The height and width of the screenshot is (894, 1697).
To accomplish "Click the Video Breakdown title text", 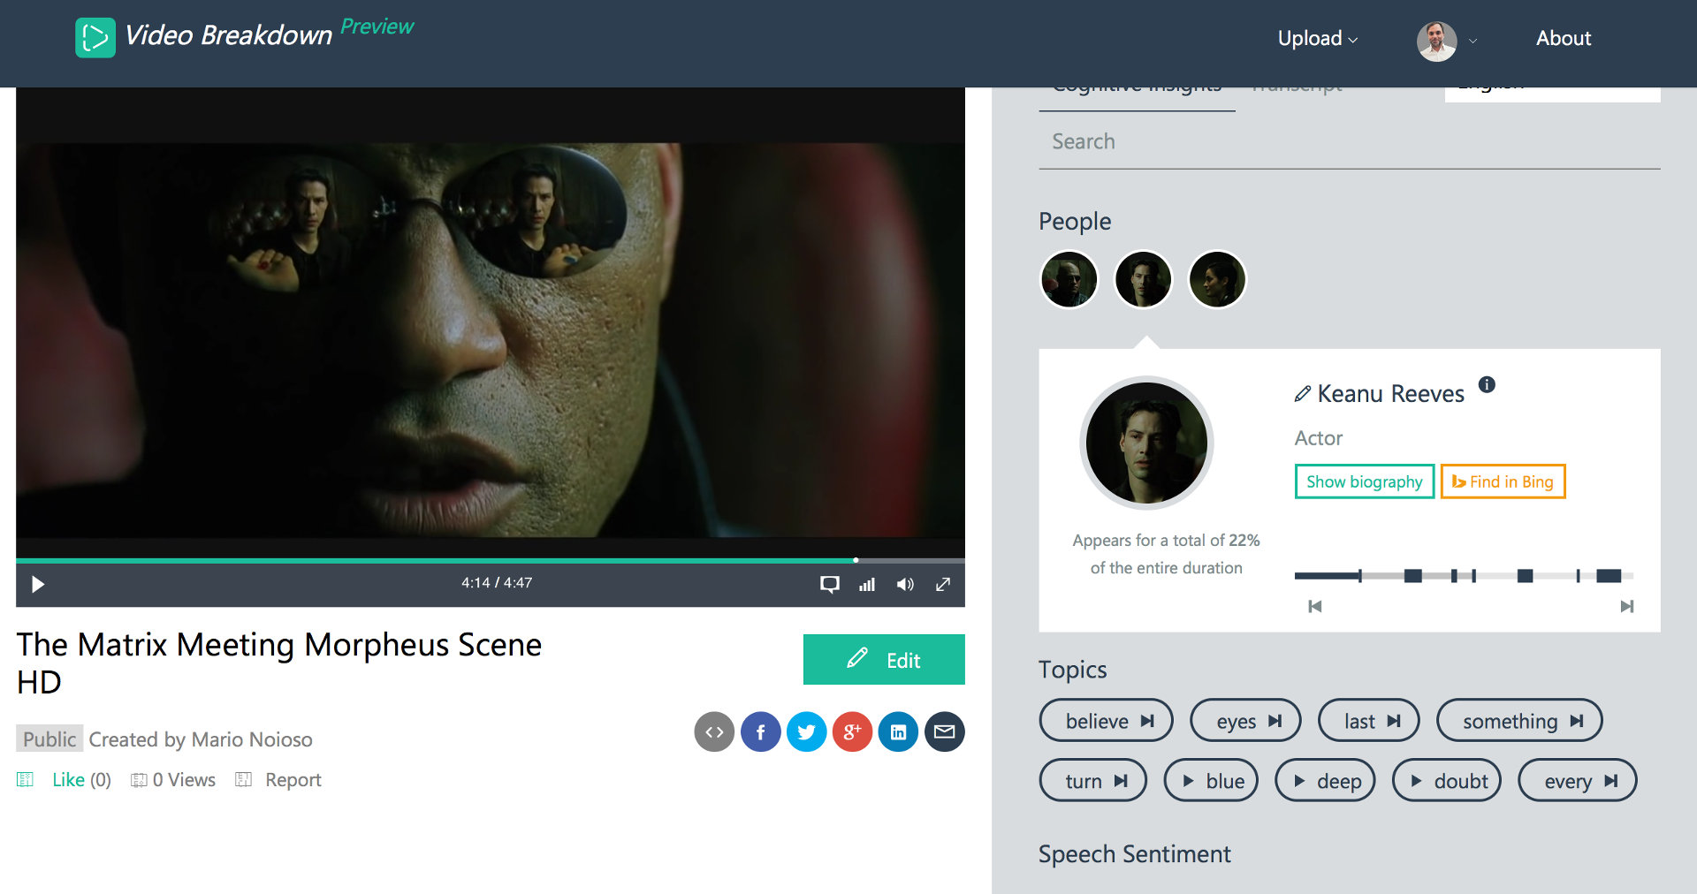I will tap(228, 35).
